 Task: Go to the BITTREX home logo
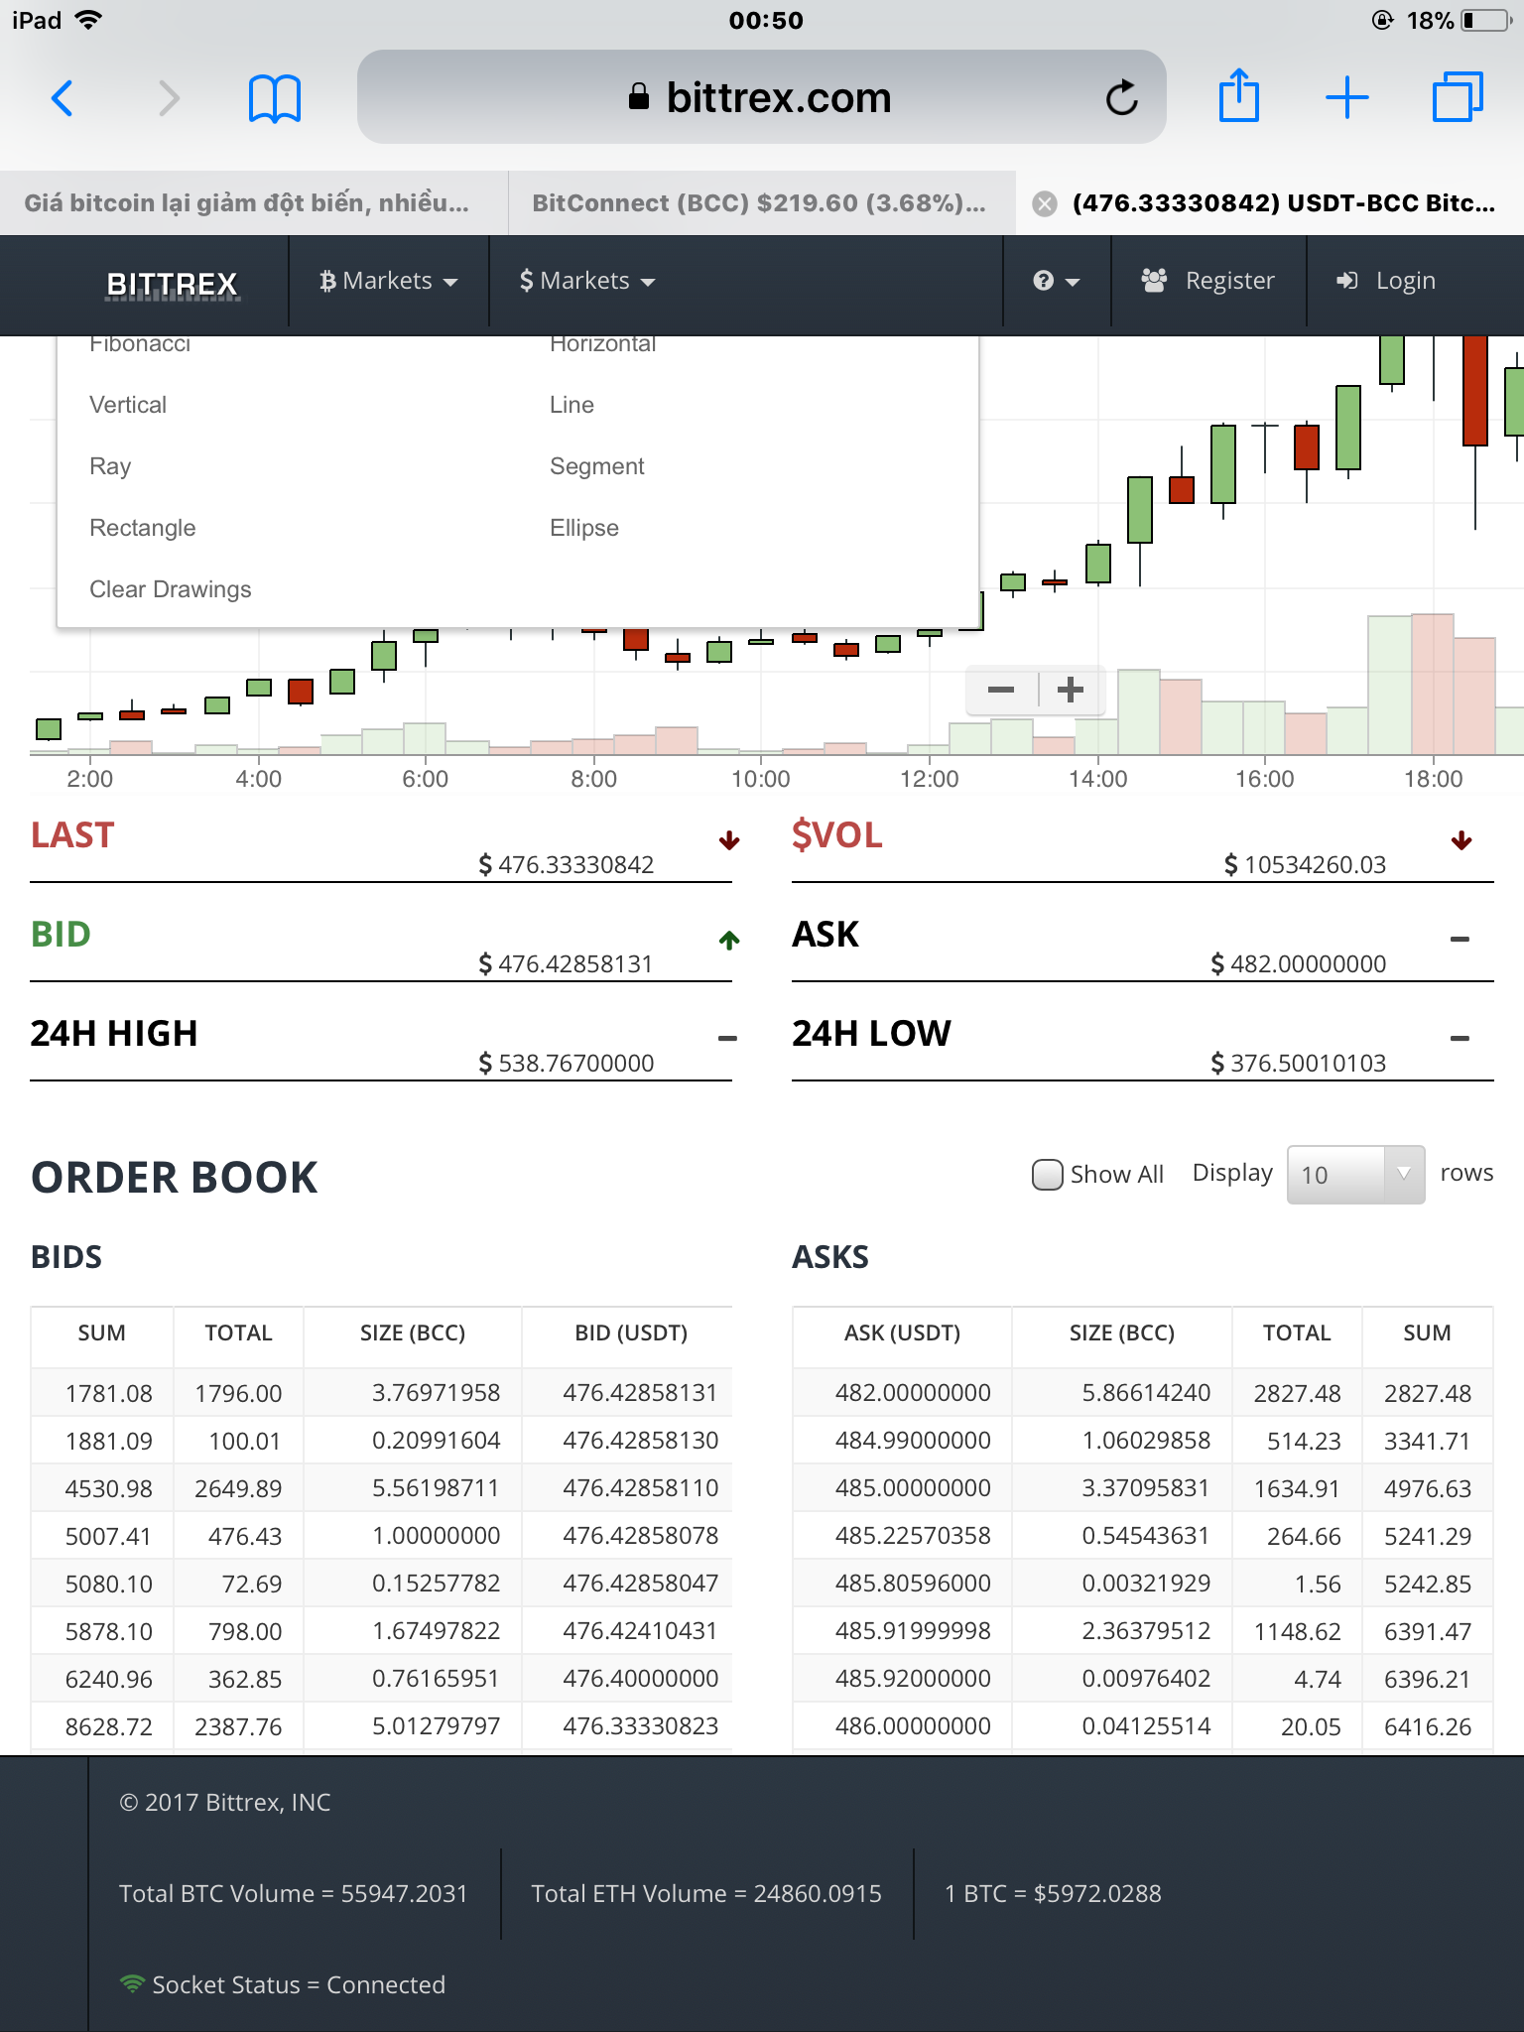coord(173,285)
